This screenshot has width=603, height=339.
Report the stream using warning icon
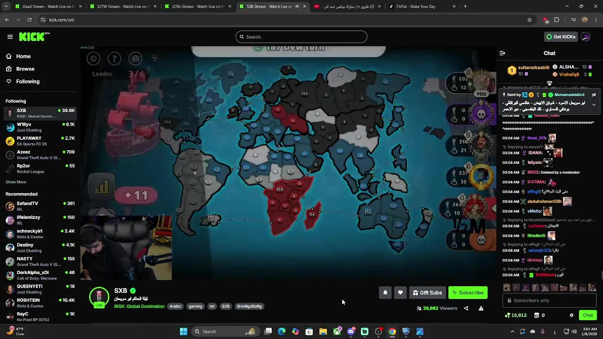pyautogui.click(x=481, y=308)
